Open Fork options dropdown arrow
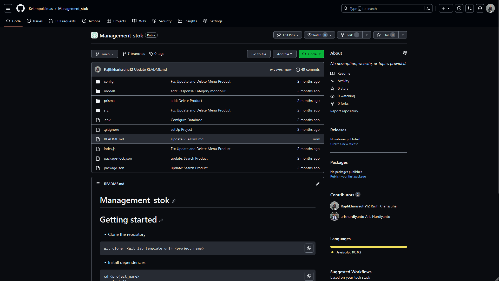The height and width of the screenshot is (281, 499). tap(366, 35)
